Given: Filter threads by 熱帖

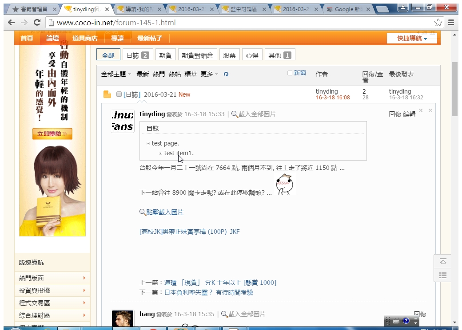Looking at the screenshot, I should click(x=175, y=74).
